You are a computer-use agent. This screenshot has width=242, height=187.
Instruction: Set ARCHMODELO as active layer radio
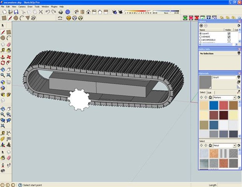click(x=200, y=40)
